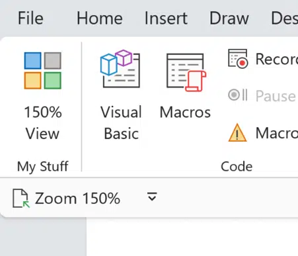This screenshot has width=298, height=256.
Task: Open the Visual Basic editor cubes icon
Action: 120,69
